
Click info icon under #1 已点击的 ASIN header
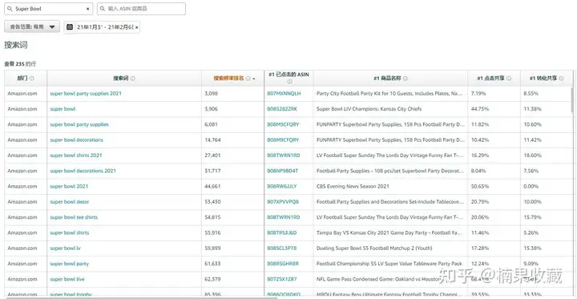click(289, 82)
